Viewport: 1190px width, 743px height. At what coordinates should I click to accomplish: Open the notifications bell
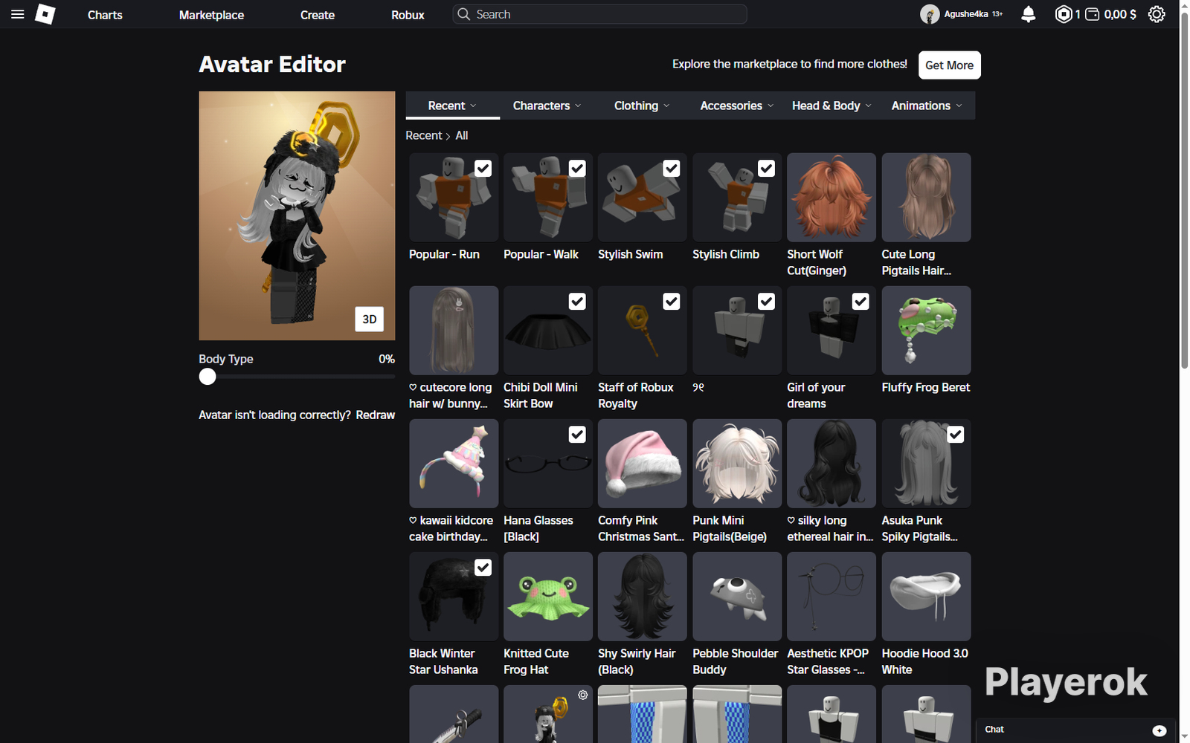pyautogui.click(x=1029, y=14)
